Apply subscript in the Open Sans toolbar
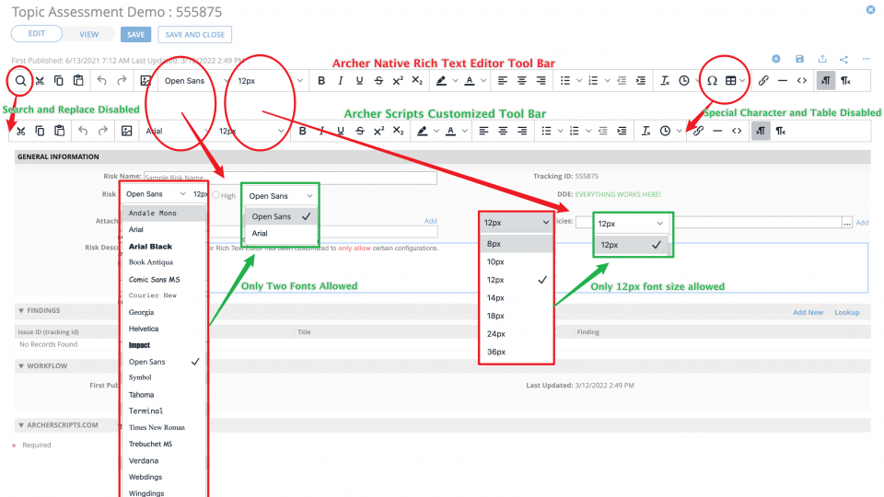The image size is (884, 497). 417,81
